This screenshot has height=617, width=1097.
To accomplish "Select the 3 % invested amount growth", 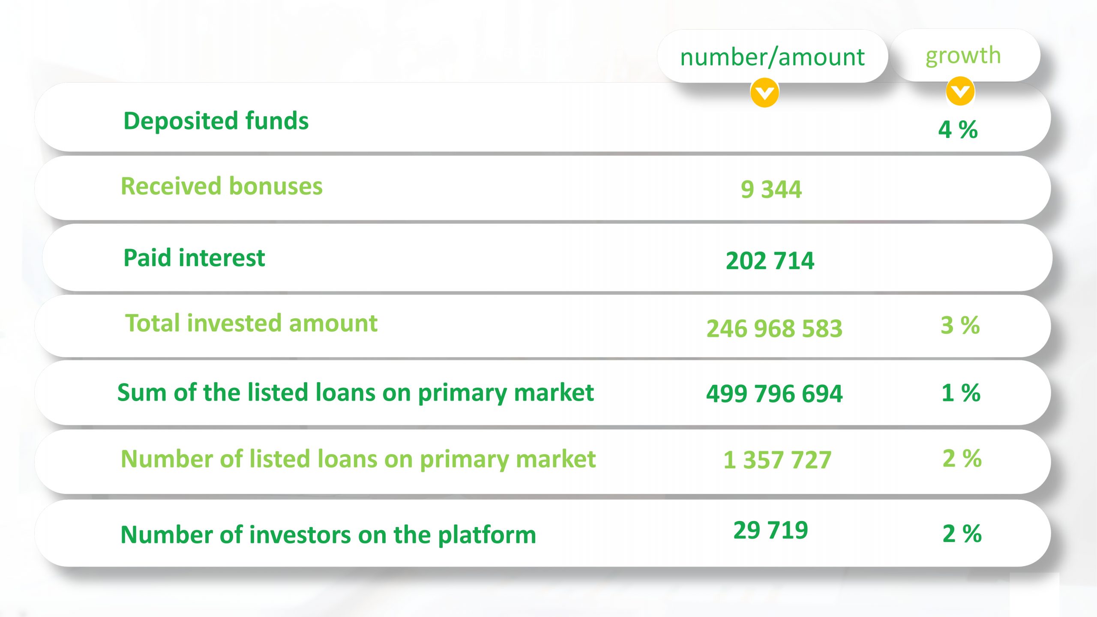I will click(x=960, y=325).
